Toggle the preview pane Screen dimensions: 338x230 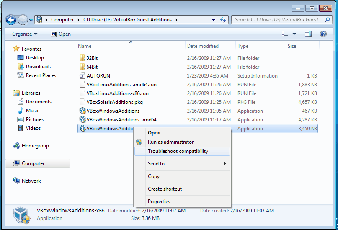[308, 34]
